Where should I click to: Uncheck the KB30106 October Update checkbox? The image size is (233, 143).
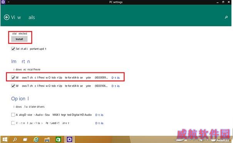pyautogui.click(x=13, y=86)
